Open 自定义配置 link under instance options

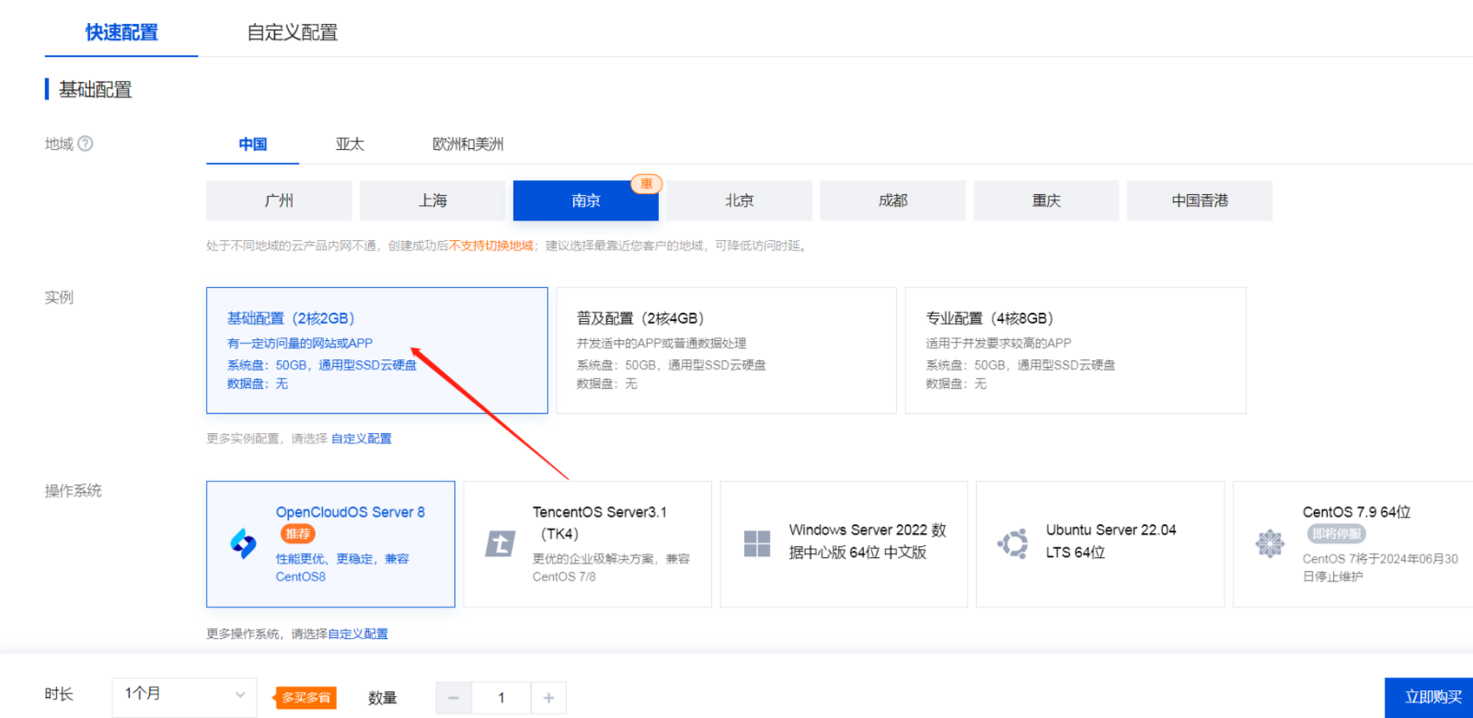(361, 439)
